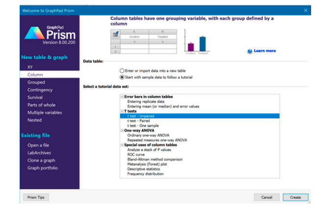
Task: Click the sample bar graph preview thumbnail
Action: (197, 42)
